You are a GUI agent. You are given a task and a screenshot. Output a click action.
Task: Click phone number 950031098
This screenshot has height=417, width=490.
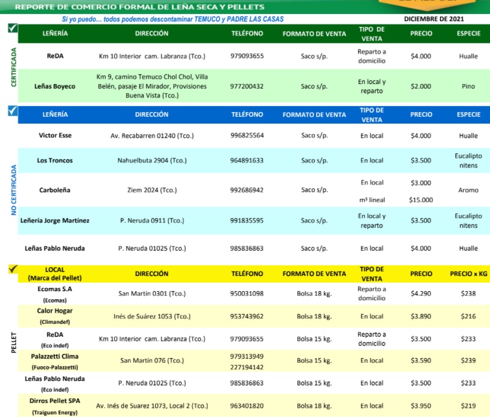(247, 294)
